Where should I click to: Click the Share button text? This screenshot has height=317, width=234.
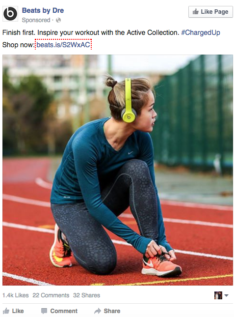(x=112, y=311)
